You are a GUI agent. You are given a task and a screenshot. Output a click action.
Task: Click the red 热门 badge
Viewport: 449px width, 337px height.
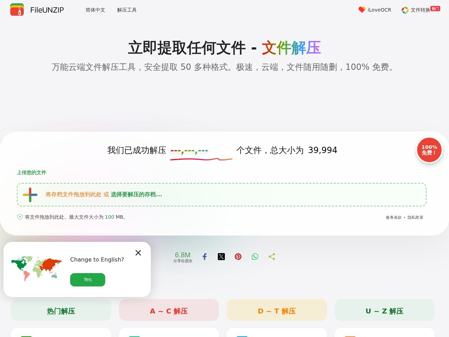[435, 8]
